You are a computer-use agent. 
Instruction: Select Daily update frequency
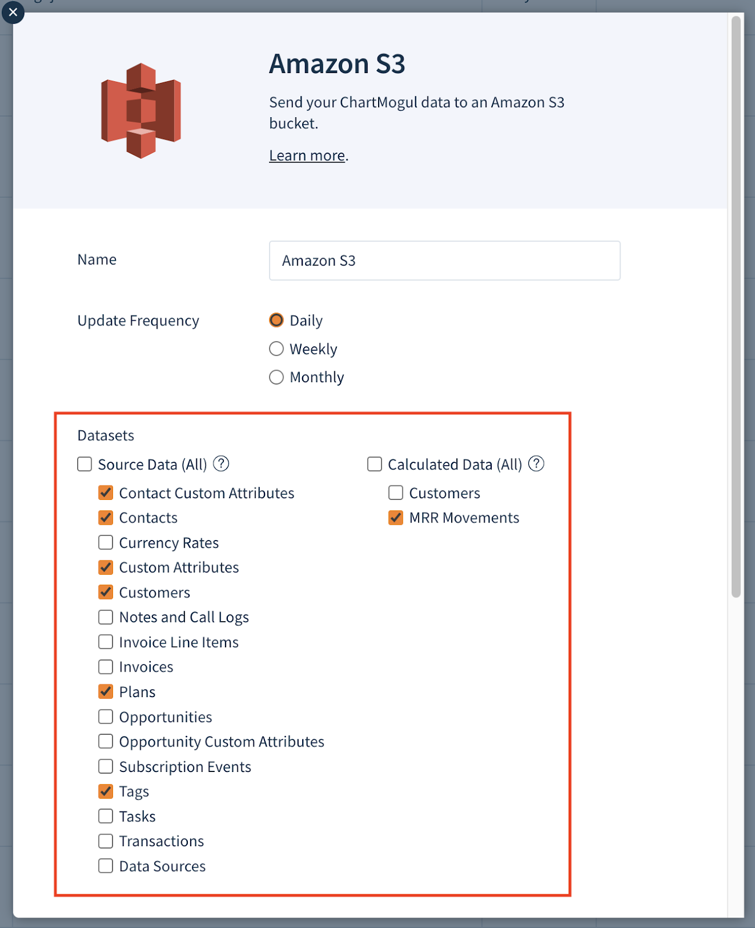[x=277, y=320]
